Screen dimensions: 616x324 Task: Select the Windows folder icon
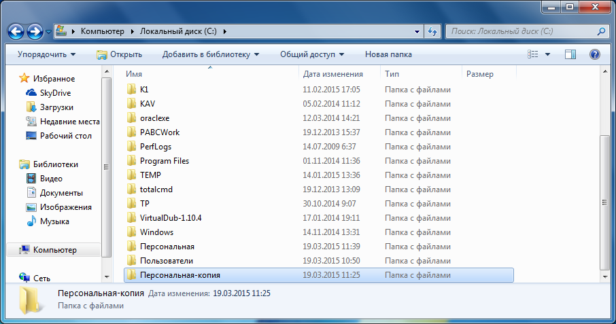pos(132,232)
